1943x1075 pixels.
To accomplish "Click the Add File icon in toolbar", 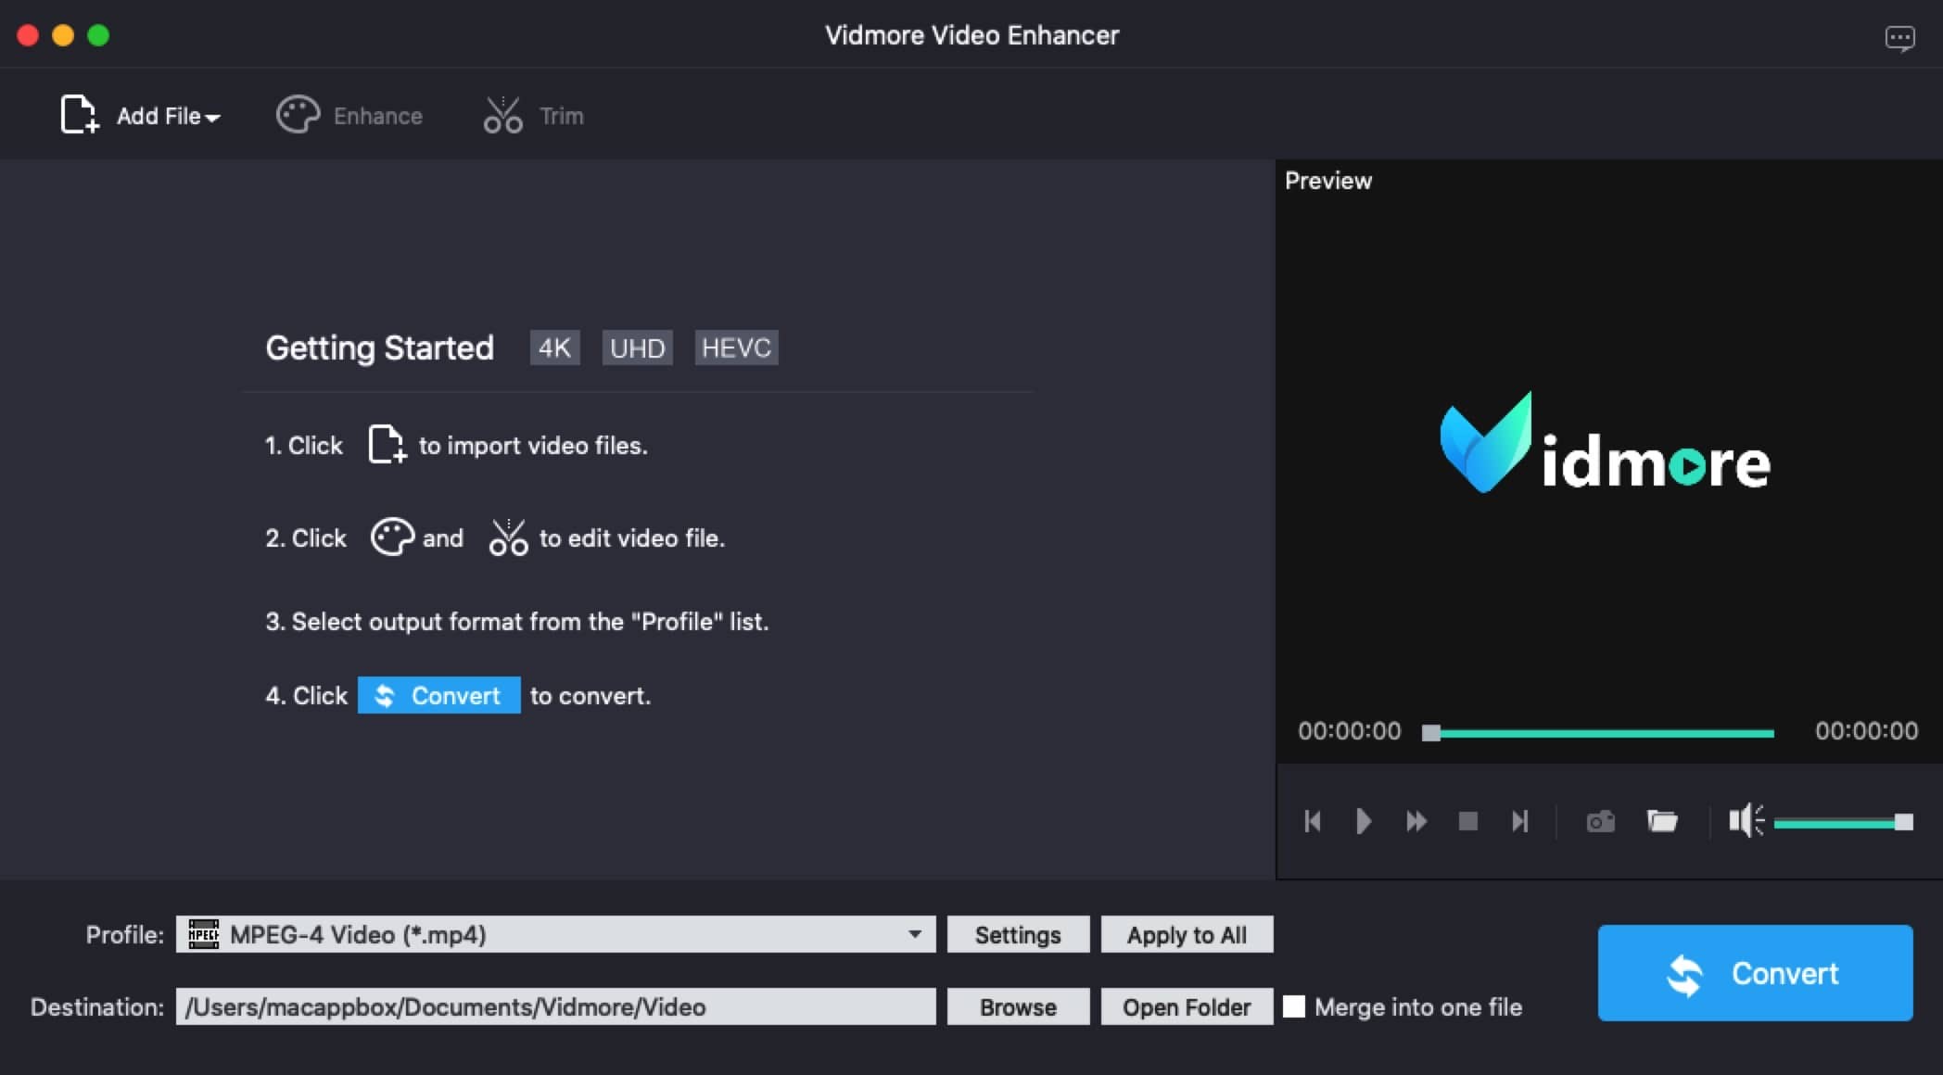I will 79,115.
